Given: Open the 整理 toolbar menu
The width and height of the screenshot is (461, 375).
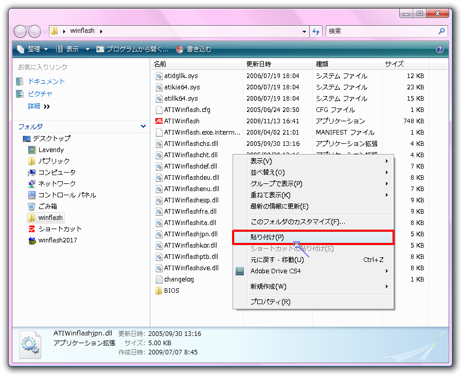Looking at the screenshot, I should coord(32,49).
